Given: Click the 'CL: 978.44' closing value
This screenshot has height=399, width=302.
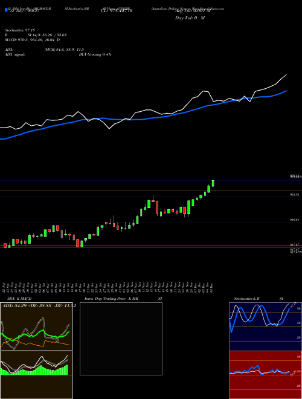Looking at the screenshot, I should tap(117, 11).
